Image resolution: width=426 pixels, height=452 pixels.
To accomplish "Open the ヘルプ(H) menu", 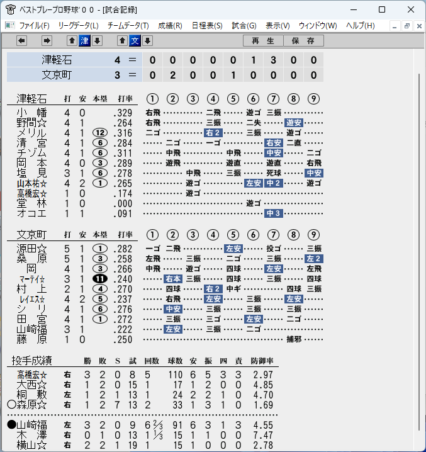I will pyautogui.click(x=361, y=26).
